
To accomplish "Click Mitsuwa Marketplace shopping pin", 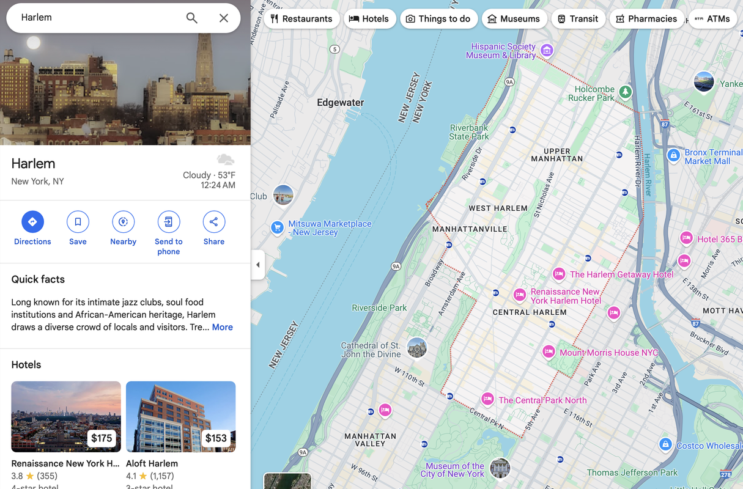I will tap(277, 227).
